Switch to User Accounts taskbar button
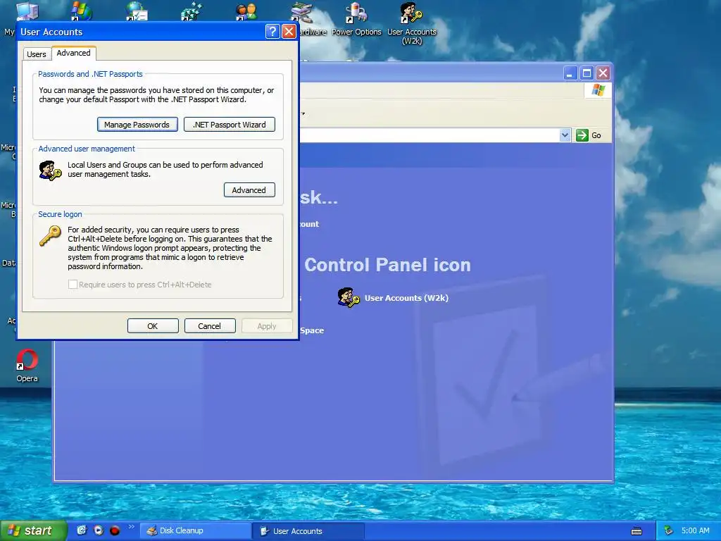721x541 pixels. 308,531
